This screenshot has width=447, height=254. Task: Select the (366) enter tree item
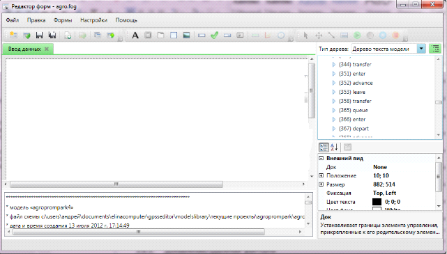(352, 119)
